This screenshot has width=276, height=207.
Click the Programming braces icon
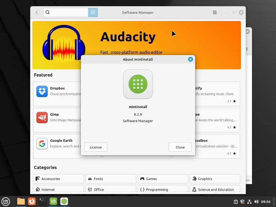142,189
